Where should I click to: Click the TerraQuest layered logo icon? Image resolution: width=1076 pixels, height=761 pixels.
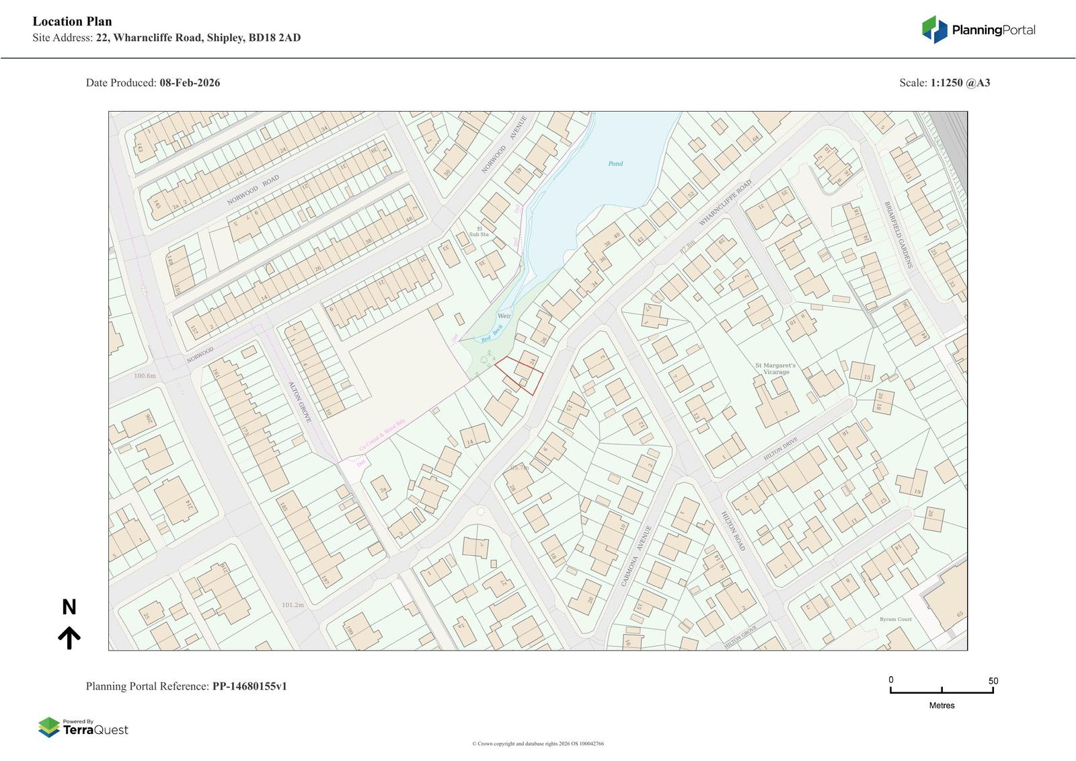pos(48,727)
